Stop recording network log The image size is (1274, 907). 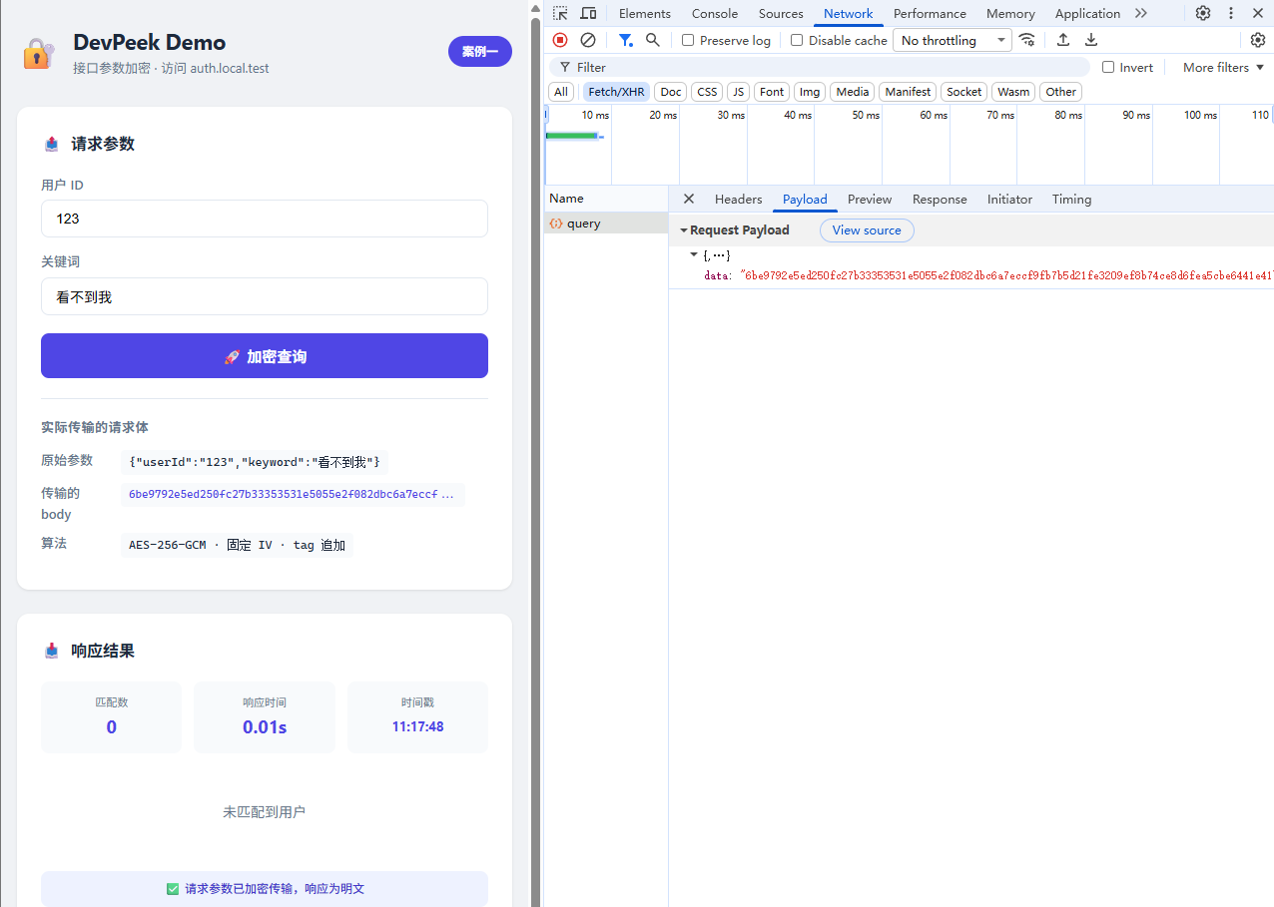tap(560, 40)
